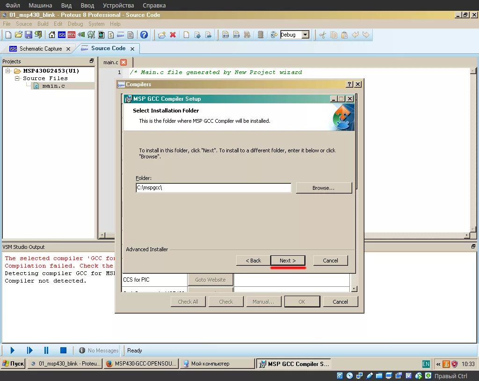Click the Paste clipboard icon
The width and height of the screenshot is (479, 381).
(344, 35)
